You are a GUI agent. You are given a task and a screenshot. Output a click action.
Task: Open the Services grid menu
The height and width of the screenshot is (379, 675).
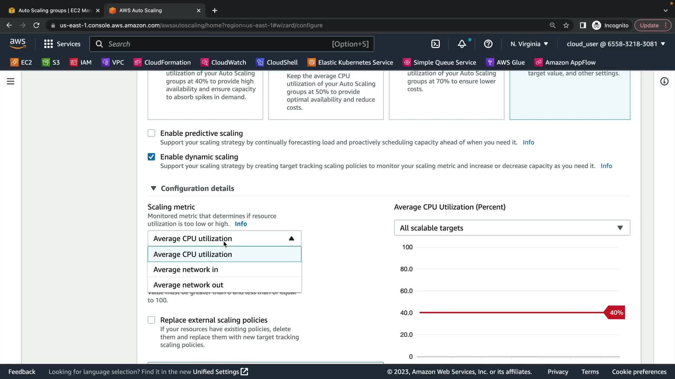[62, 44]
